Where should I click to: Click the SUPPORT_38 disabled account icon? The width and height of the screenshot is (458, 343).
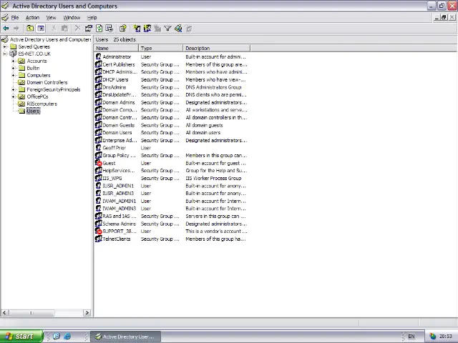point(99,231)
